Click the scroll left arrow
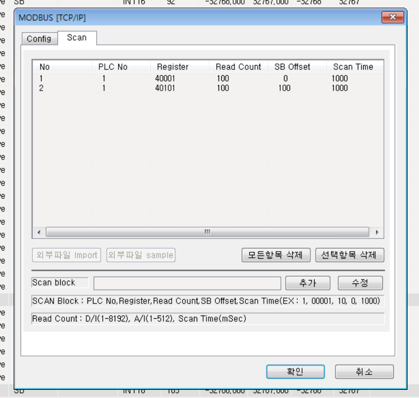 [x=39, y=232]
